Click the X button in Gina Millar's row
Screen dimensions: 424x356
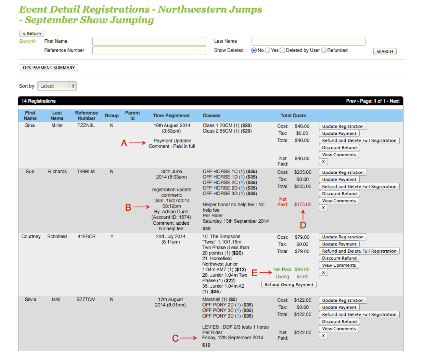323,162
